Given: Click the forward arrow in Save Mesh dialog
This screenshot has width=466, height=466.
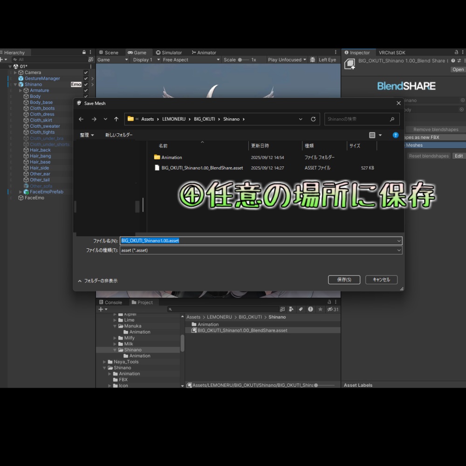Looking at the screenshot, I should [94, 119].
